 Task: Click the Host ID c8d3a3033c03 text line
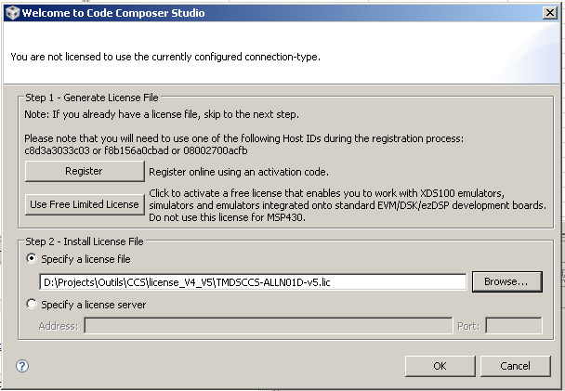pyautogui.click(x=136, y=150)
